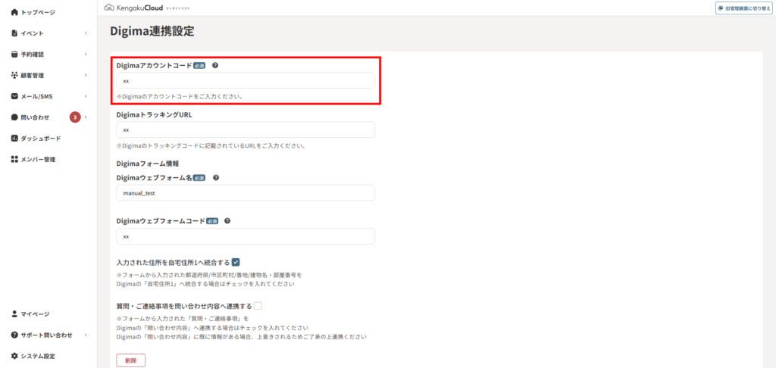Open システム設定 in the sidebar

coord(38,356)
